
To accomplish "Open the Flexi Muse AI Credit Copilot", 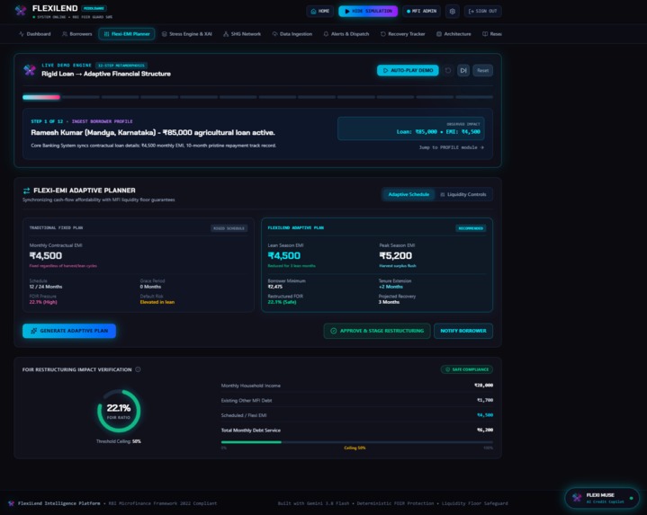I will [602, 498].
